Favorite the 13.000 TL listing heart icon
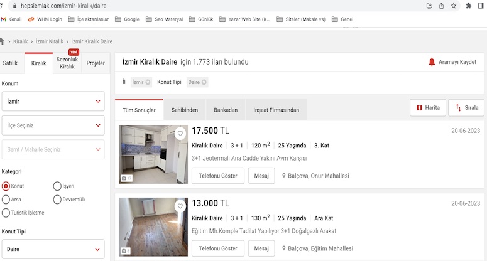This screenshot has width=487, height=261. pyautogui.click(x=180, y=206)
